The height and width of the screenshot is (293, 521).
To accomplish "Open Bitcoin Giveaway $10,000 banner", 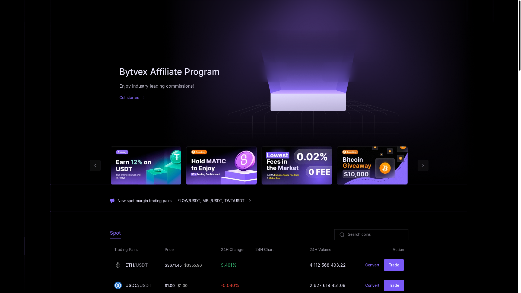I will click(372, 165).
